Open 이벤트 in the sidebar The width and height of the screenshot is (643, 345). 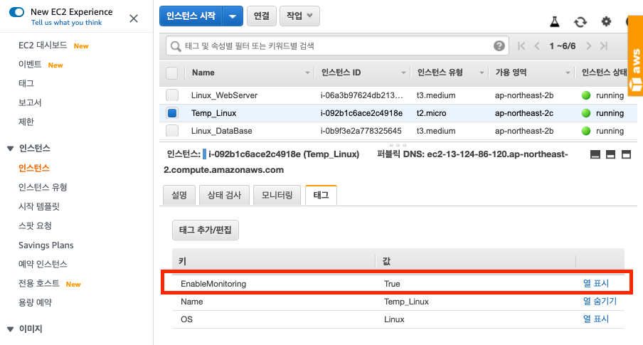point(30,65)
